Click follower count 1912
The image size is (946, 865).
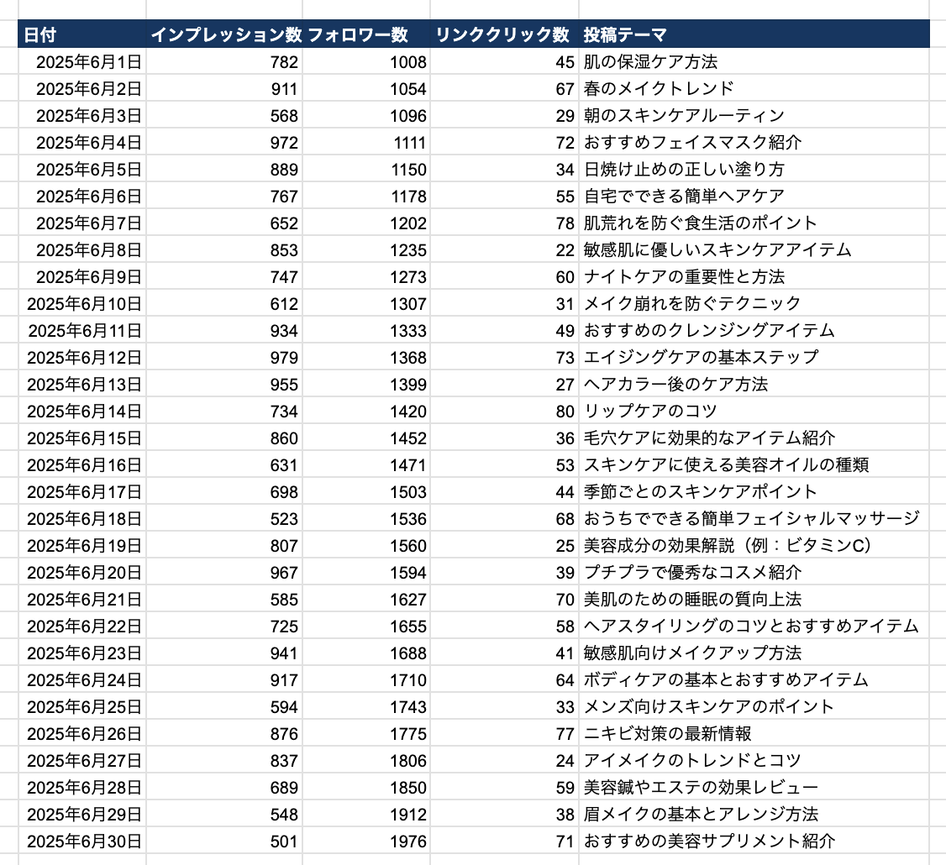click(x=366, y=815)
